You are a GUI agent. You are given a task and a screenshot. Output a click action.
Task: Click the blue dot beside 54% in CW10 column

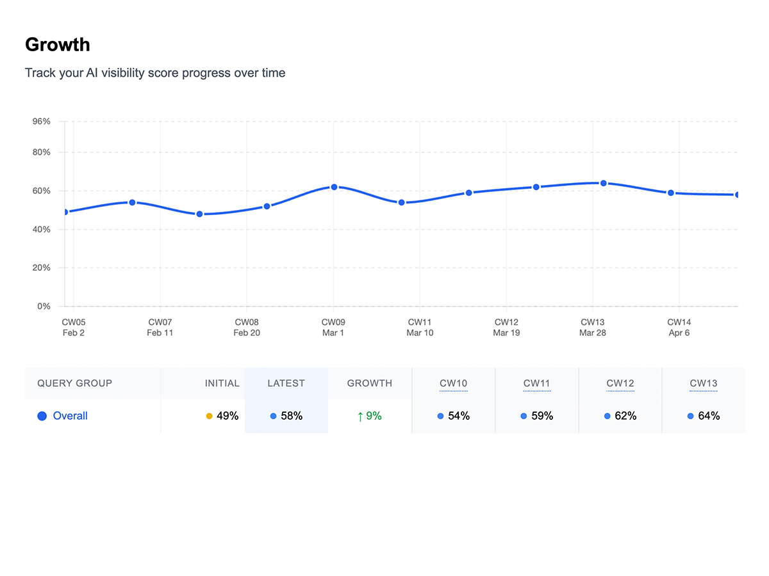(x=440, y=415)
